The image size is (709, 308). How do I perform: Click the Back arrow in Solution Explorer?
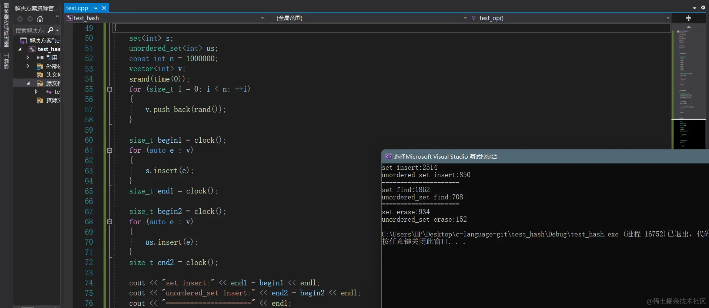point(20,19)
